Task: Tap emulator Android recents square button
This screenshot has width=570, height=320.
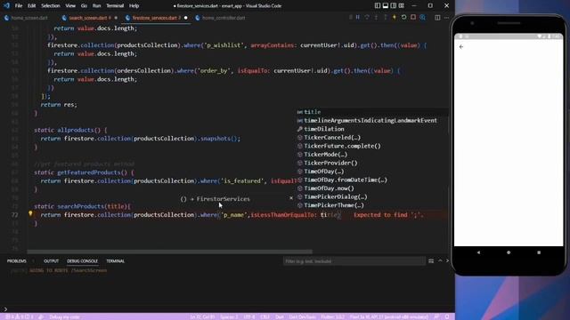Action: (539, 252)
